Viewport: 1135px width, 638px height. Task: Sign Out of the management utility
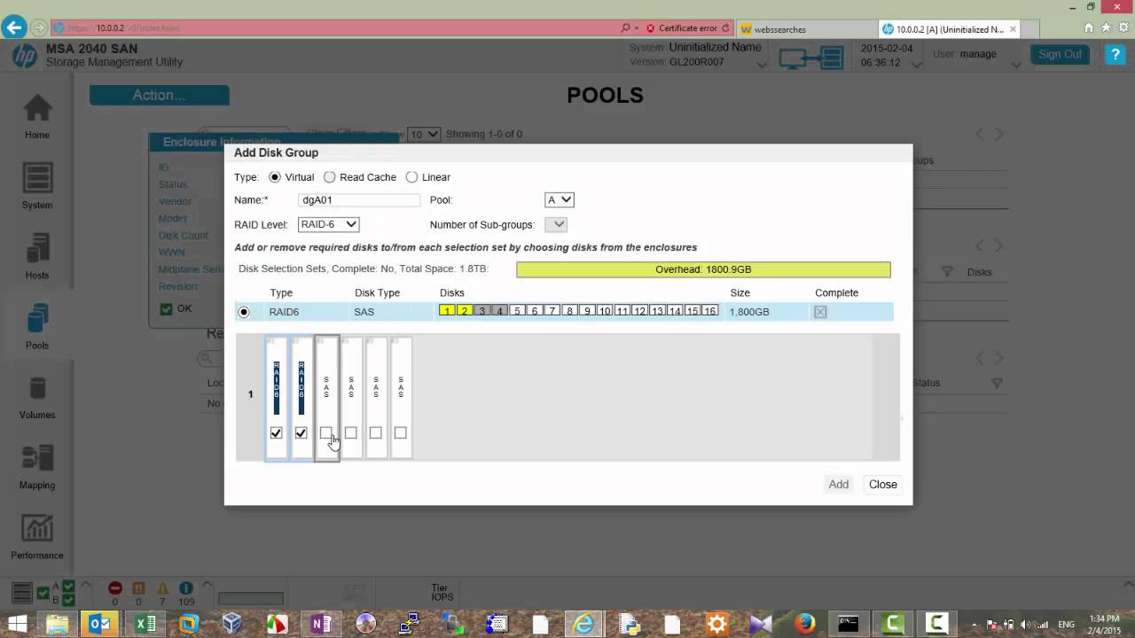point(1061,54)
